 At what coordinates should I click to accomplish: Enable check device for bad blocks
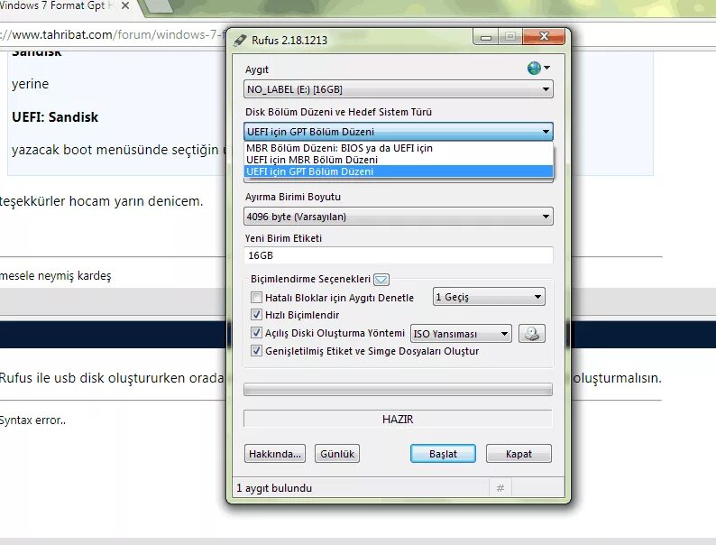(257, 298)
